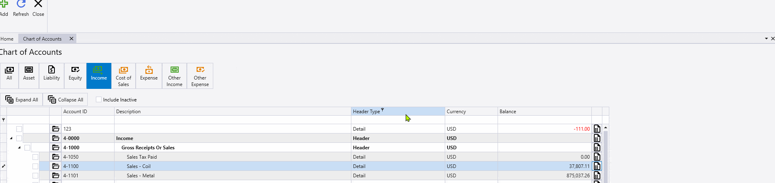This screenshot has width=775, height=183.
Task: Click the 37,807.11 balance value
Action: 579,166
